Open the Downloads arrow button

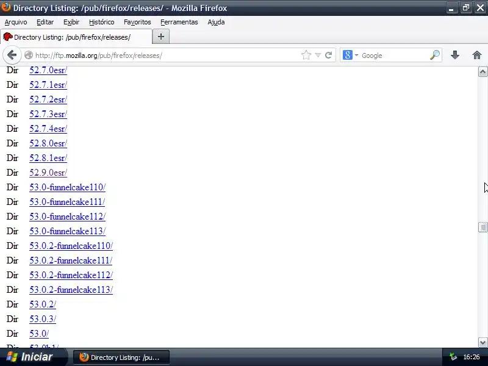click(454, 55)
